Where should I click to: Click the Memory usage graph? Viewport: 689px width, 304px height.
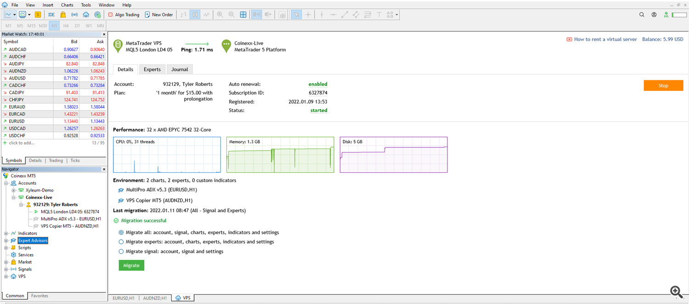[x=280, y=155]
